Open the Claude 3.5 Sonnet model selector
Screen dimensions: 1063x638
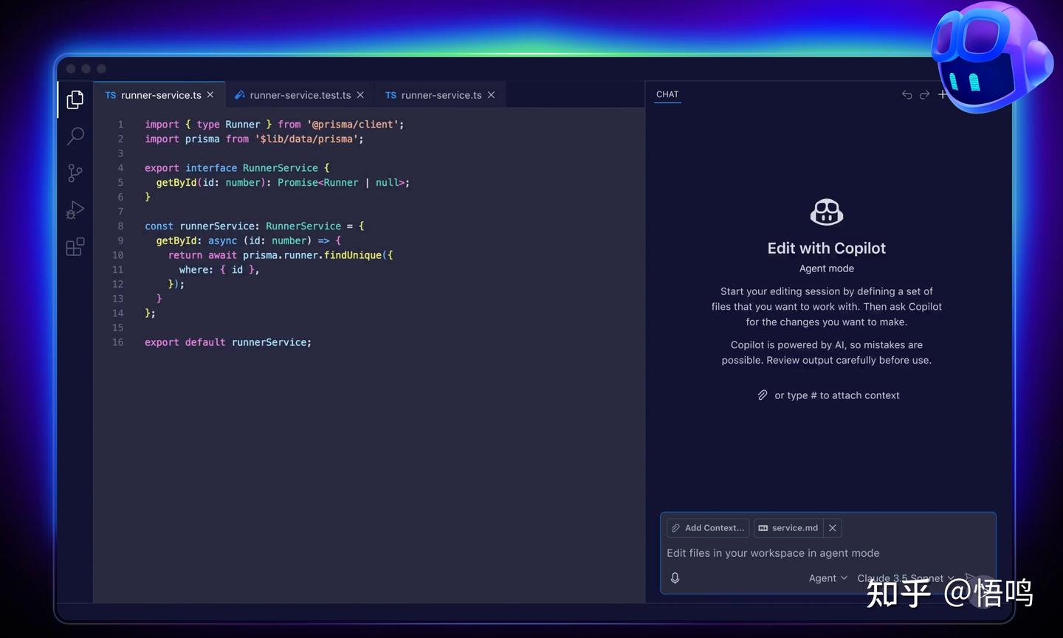click(902, 578)
